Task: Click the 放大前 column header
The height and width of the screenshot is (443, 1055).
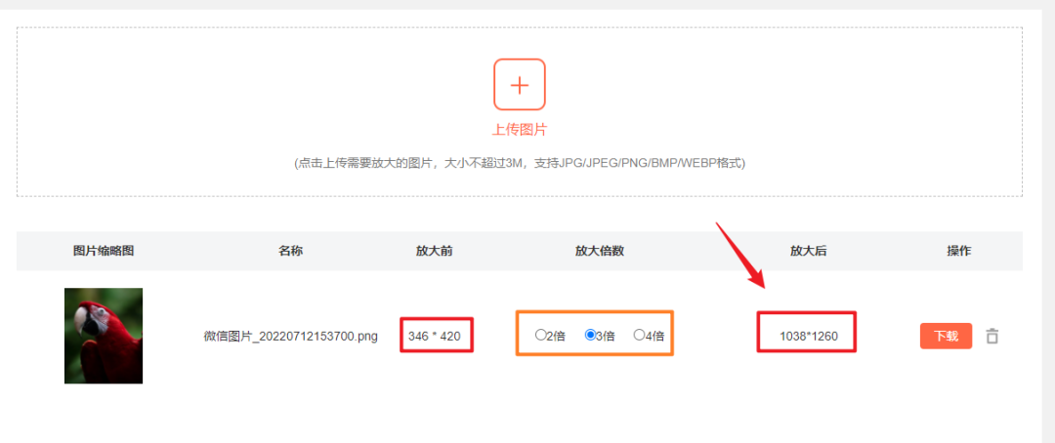Action: pyautogui.click(x=434, y=251)
